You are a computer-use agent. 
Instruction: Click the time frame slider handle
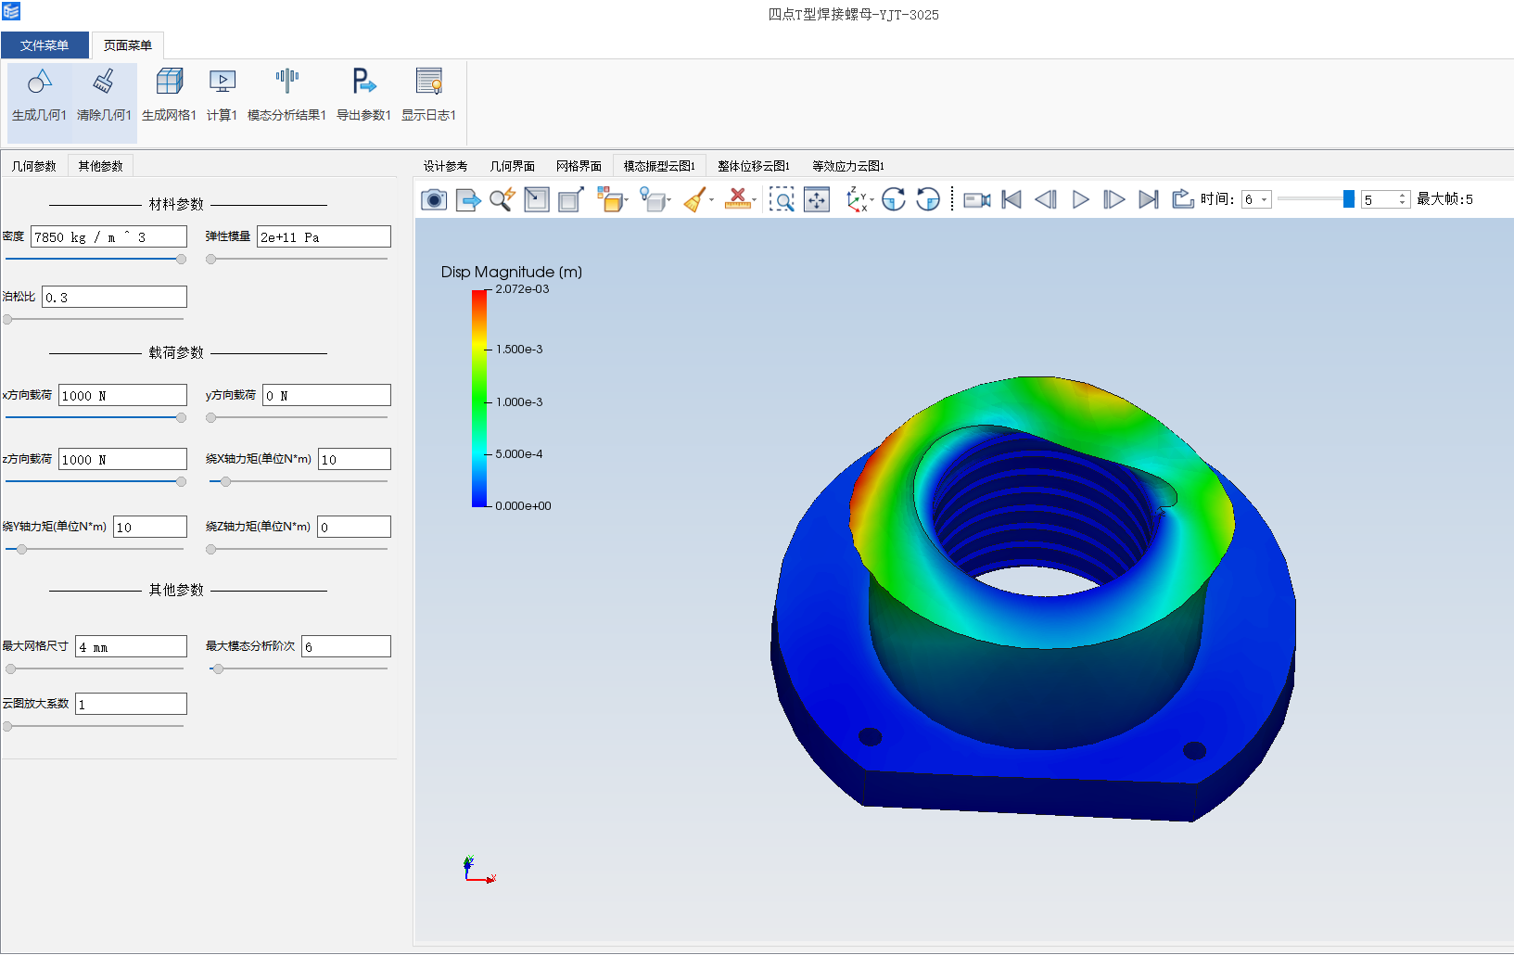click(1349, 199)
